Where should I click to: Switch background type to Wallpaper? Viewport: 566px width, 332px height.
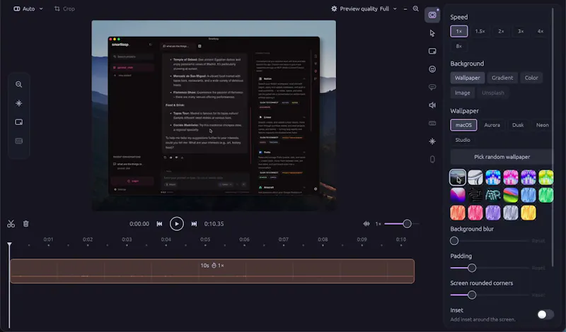click(x=468, y=78)
